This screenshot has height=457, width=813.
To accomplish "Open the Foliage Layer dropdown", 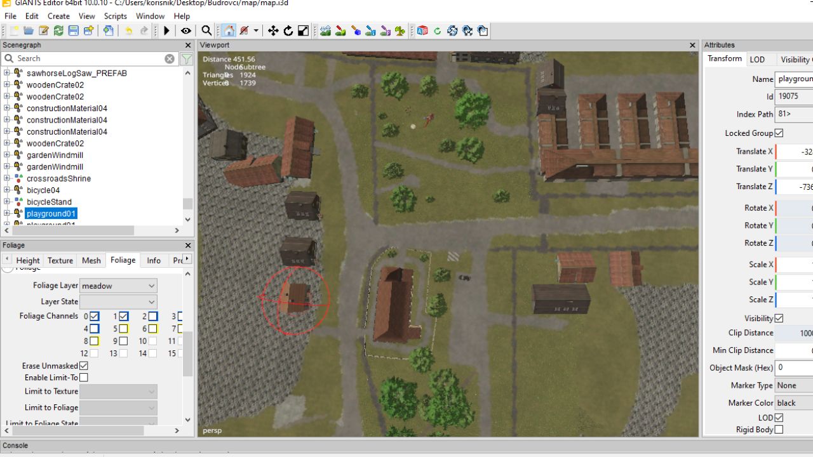I will pyautogui.click(x=118, y=286).
